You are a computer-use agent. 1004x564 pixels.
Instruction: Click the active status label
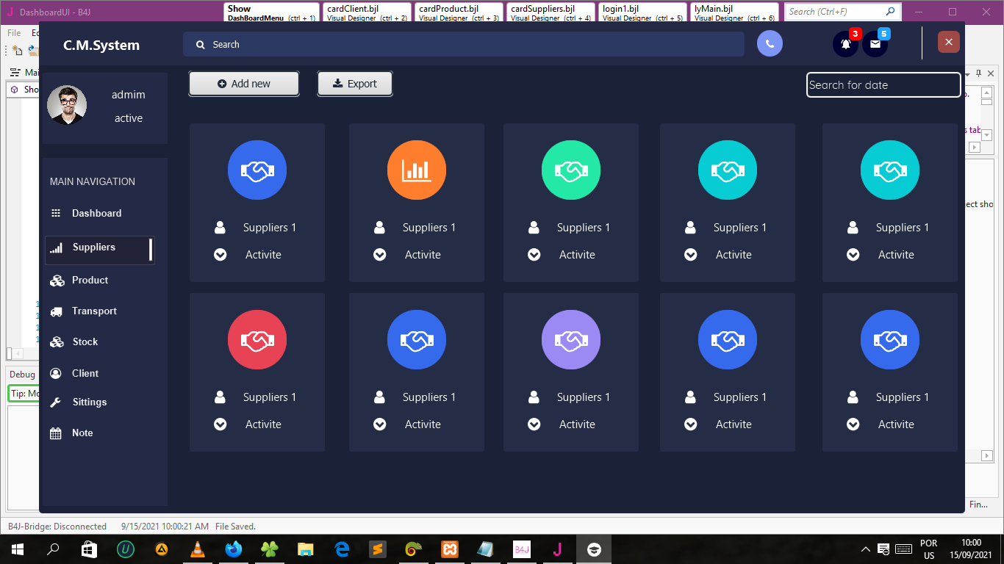click(x=129, y=118)
